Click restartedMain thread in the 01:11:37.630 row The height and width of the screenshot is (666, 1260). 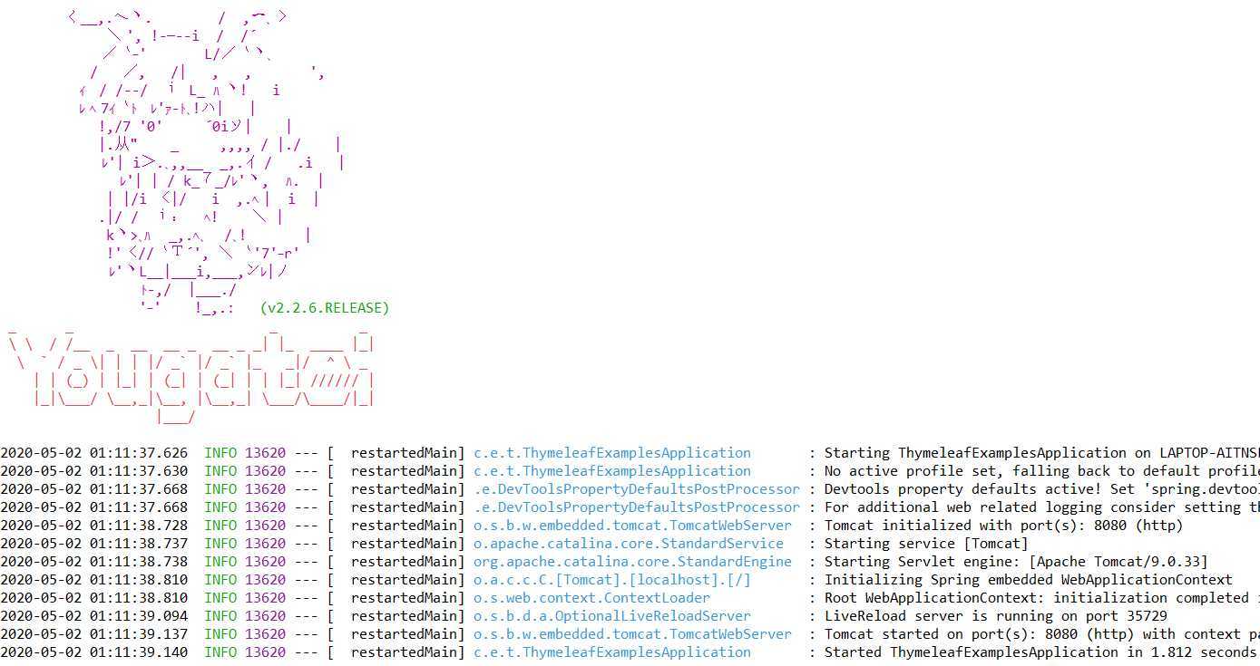[404, 471]
